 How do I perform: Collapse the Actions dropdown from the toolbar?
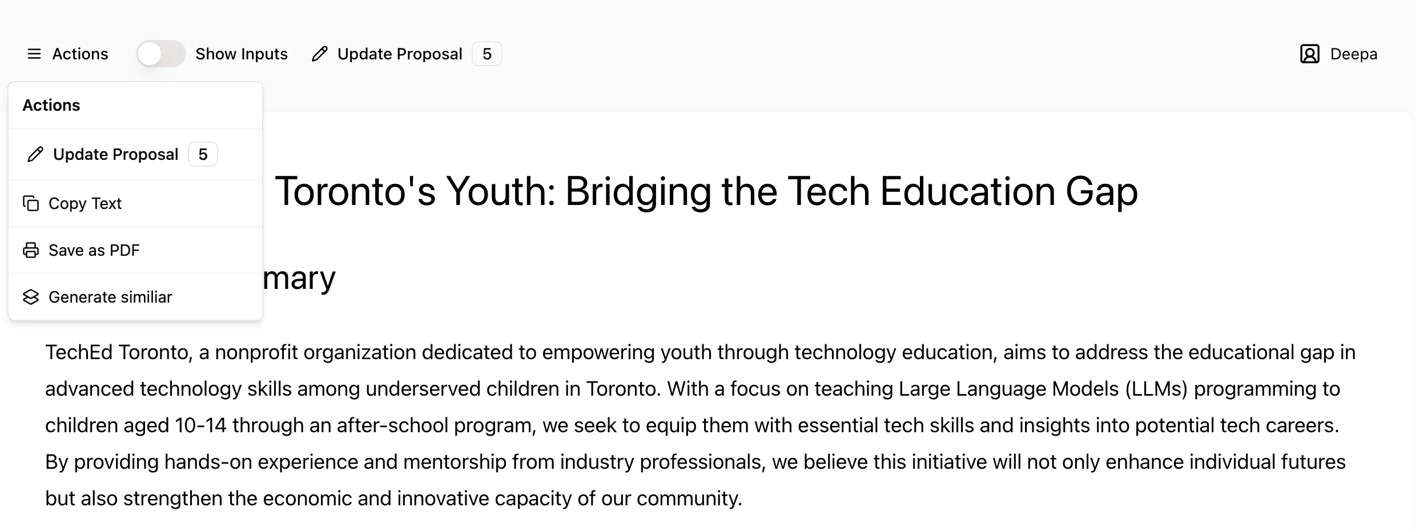point(67,54)
